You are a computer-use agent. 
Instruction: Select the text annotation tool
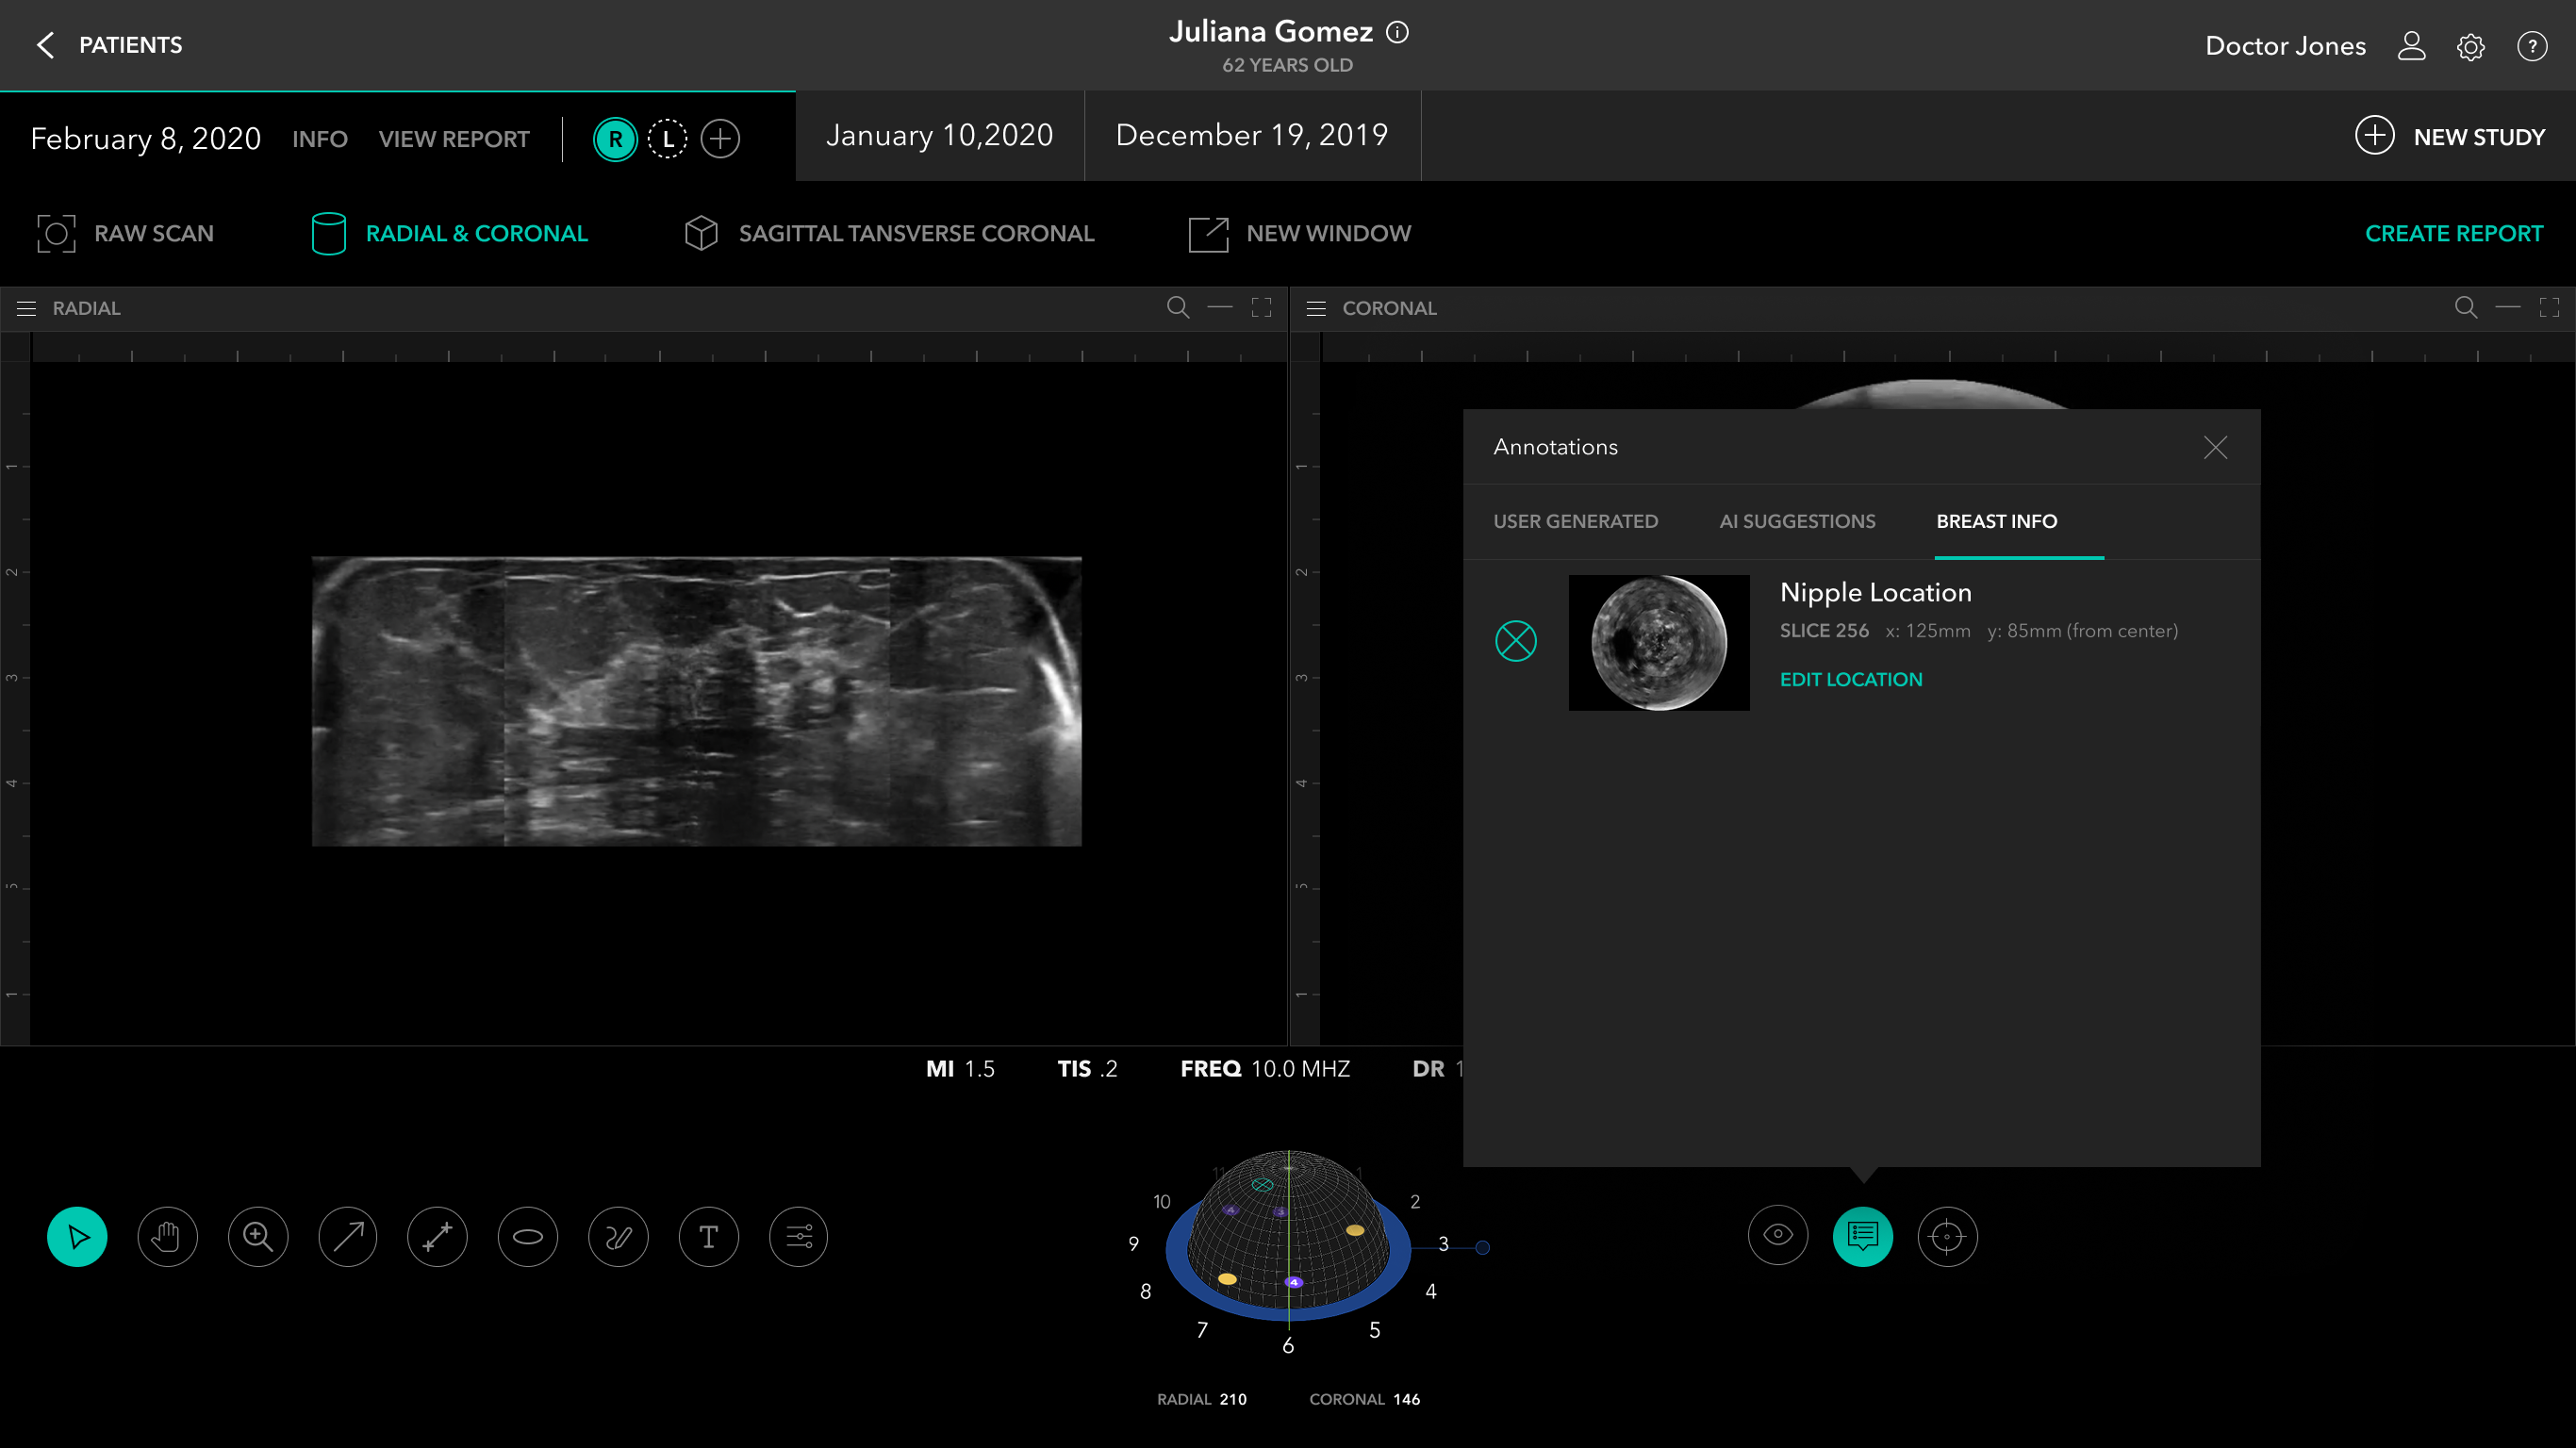coord(708,1237)
